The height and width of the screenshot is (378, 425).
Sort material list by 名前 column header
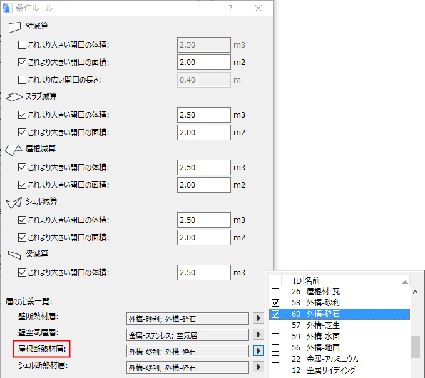point(312,281)
